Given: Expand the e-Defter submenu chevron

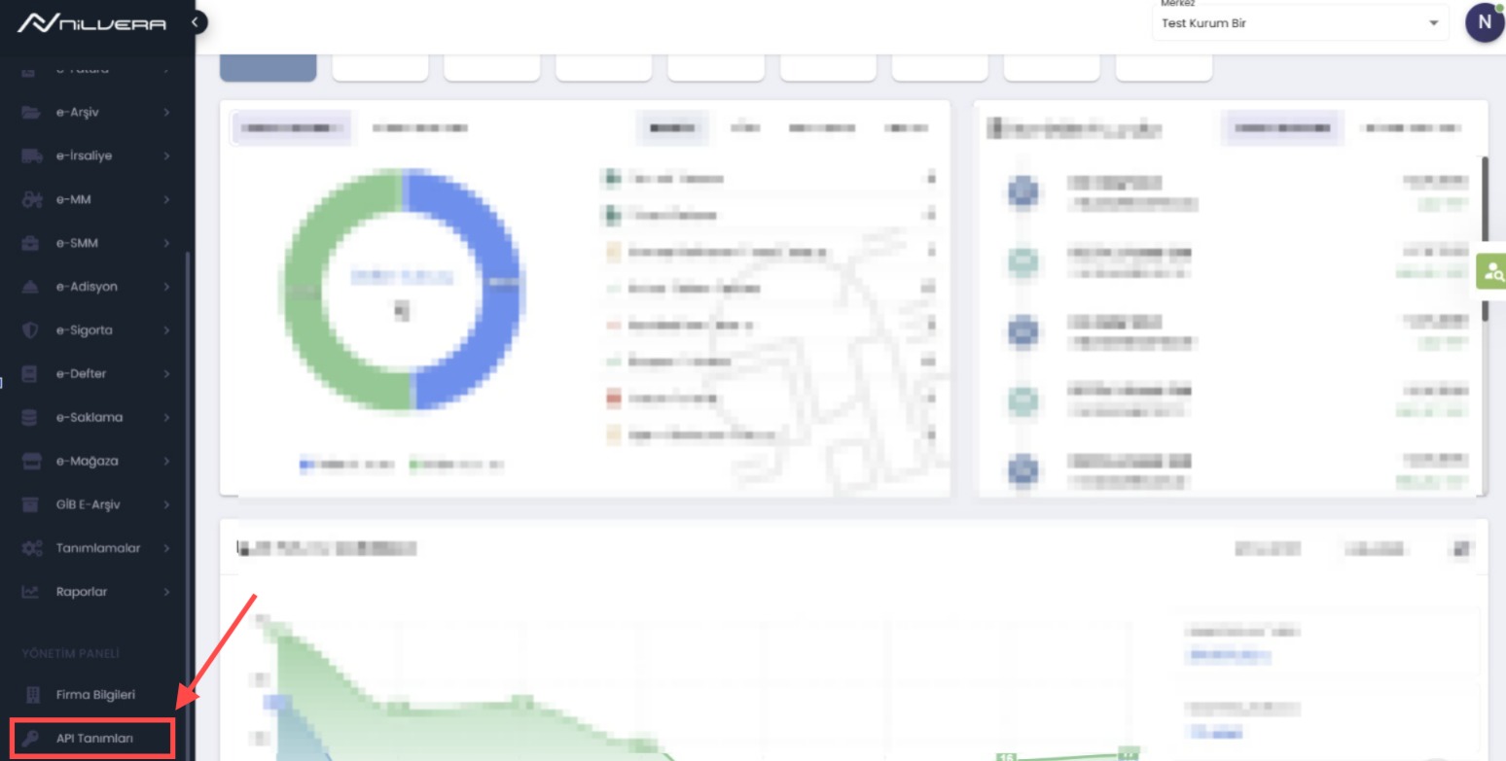Looking at the screenshot, I should [166, 374].
